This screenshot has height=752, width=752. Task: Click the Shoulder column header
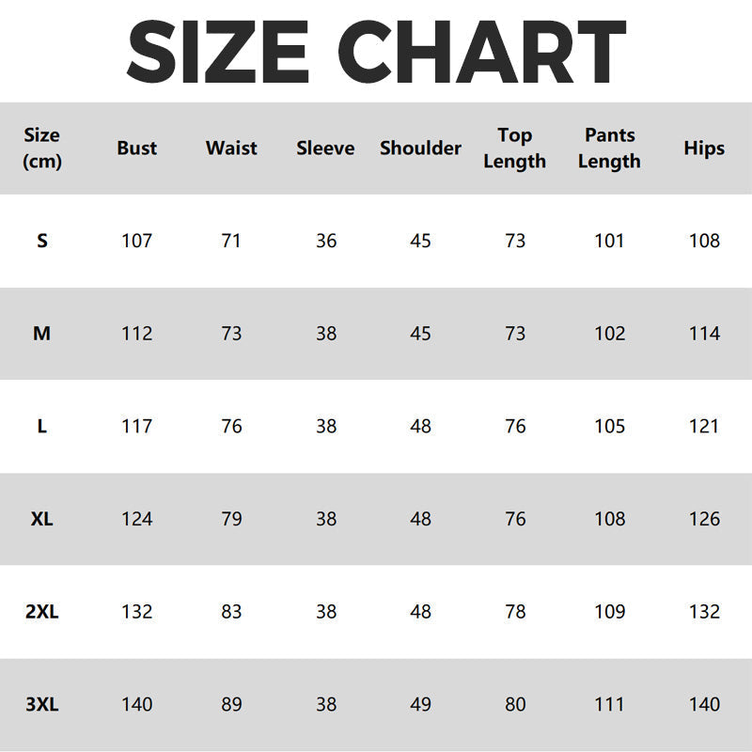click(420, 149)
